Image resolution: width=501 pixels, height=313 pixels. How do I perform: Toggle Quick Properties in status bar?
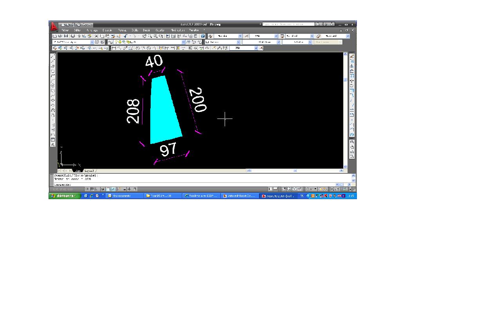[135, 189]
